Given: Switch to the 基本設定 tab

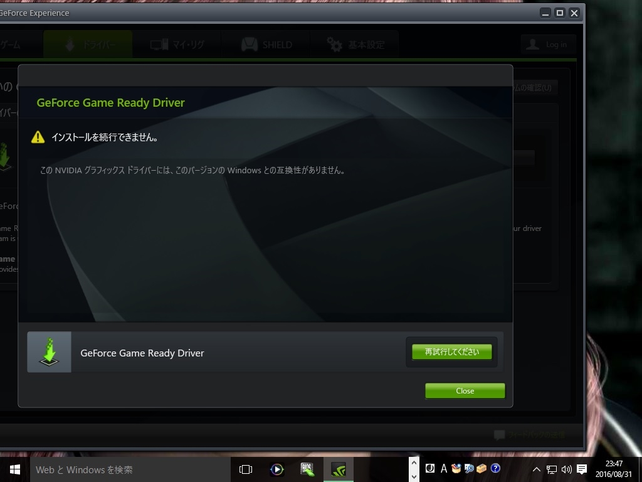Looking at the screenshot, I should pos(355,45).
